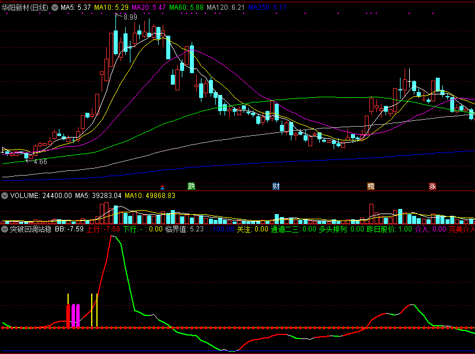The height and width of the screenshot is (354, 475).
Task: Click the 临界值: 5.23 label
Action: click(x=185, y=229)
